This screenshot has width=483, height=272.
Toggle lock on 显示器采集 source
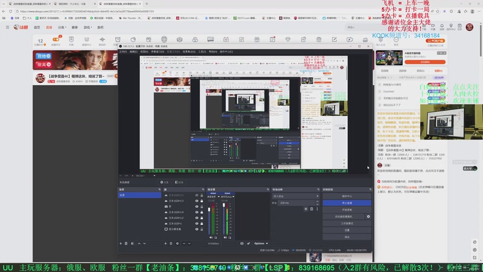point(202,229)
